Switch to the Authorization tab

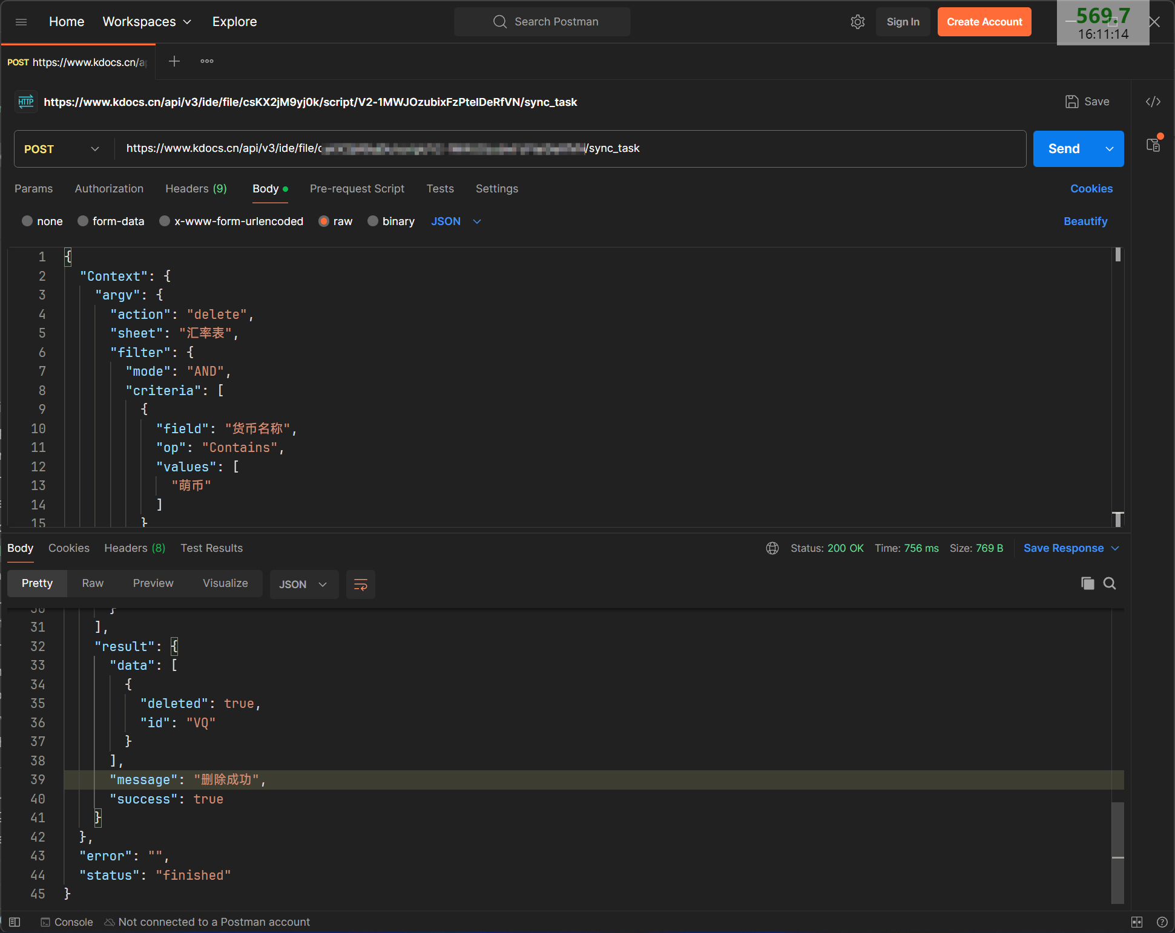pyautogui.click(x=109, y=189)
